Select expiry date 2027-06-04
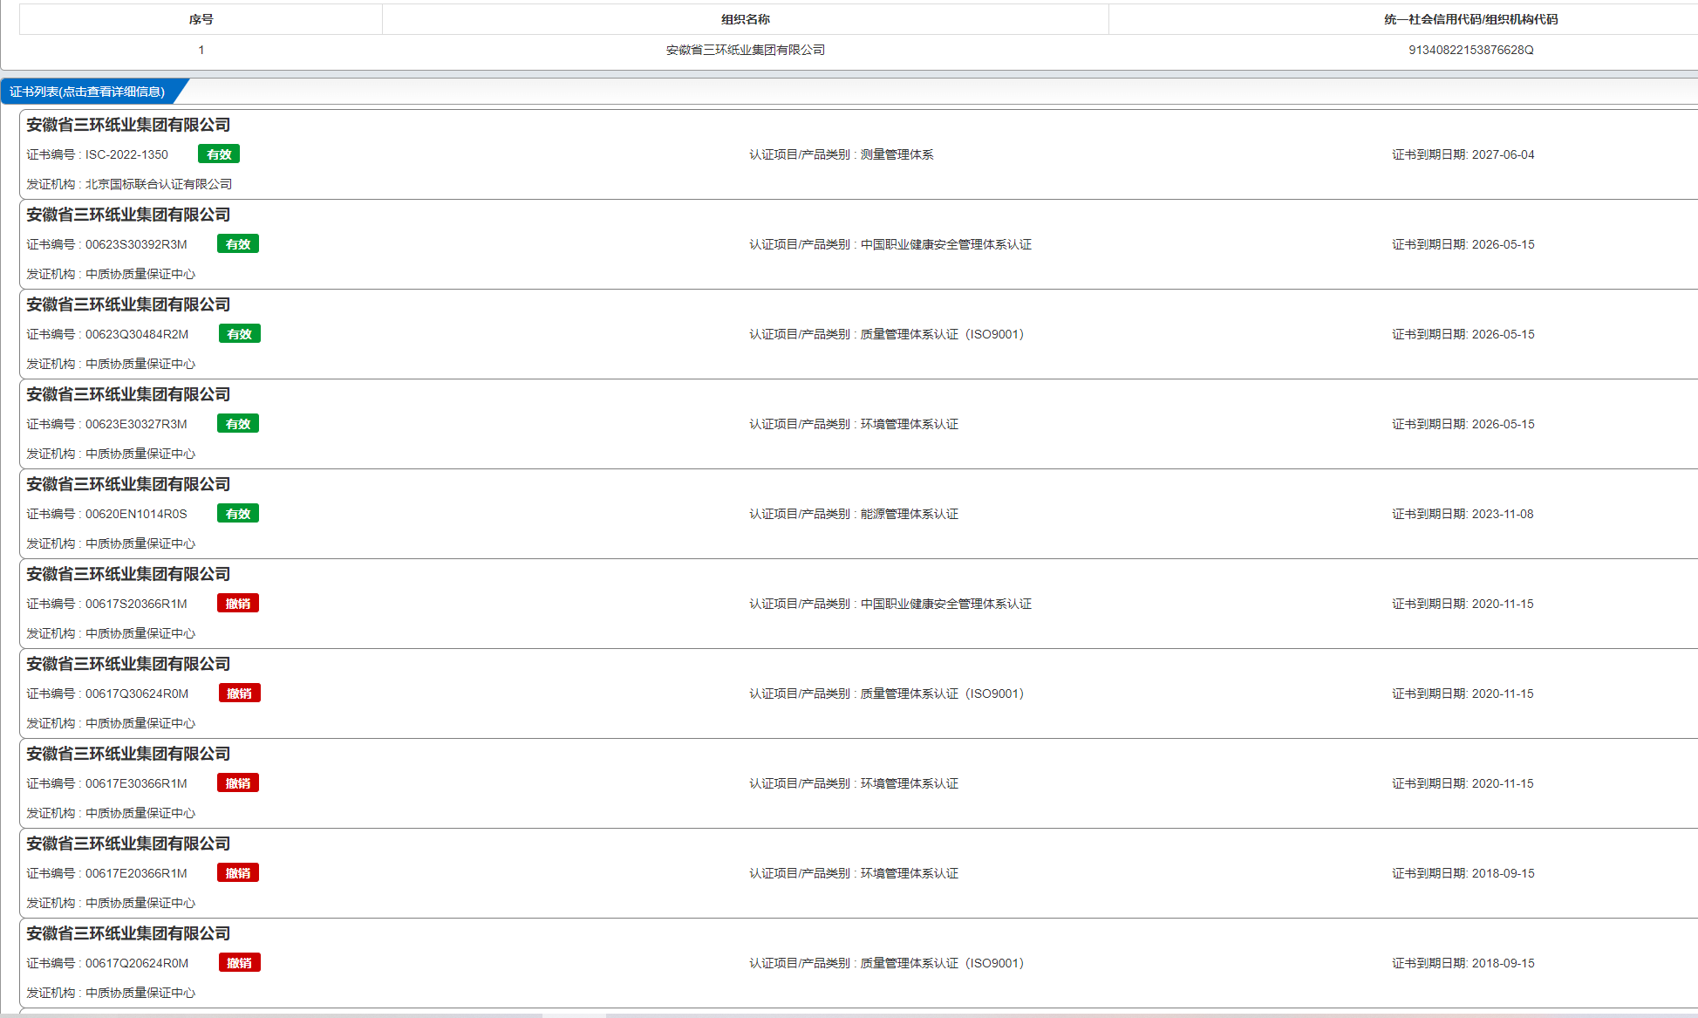Image resolution: width=1698 pixels, height=1018 pixels. tap(1503, 154)
